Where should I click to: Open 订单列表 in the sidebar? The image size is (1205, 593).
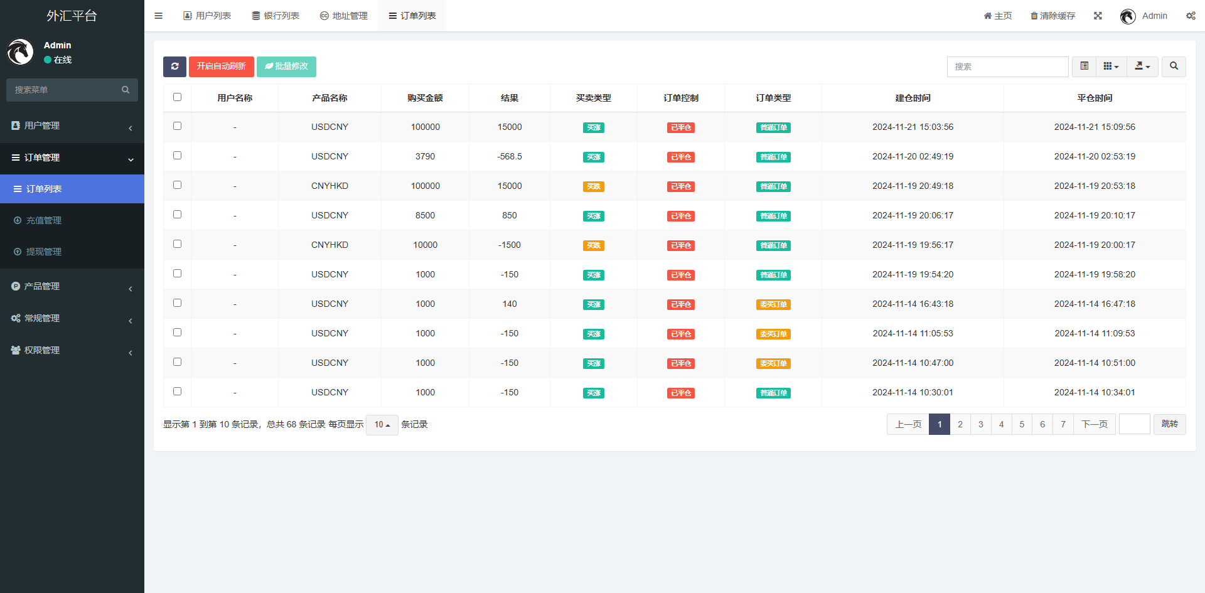point(72,189)
